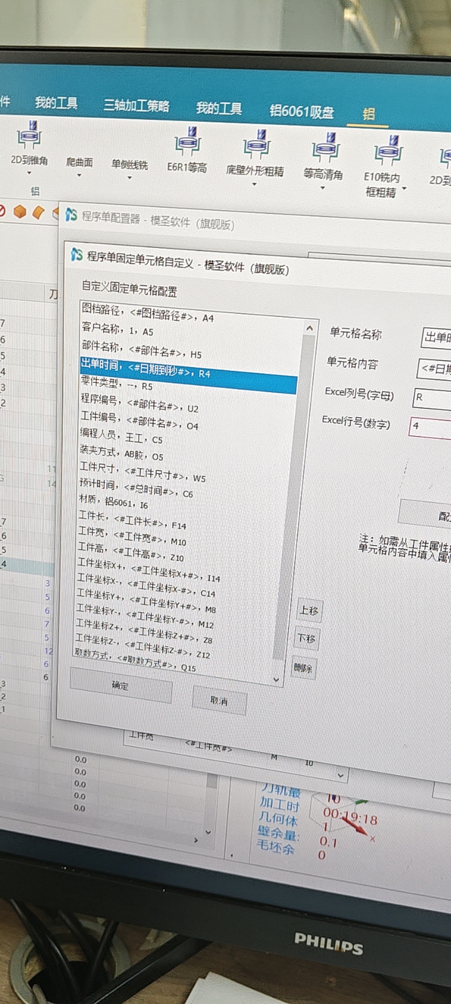This screenshot has width=451, height=1004.
Task: Select the 工件宽 M10 list row
Action: pos(132,536)
